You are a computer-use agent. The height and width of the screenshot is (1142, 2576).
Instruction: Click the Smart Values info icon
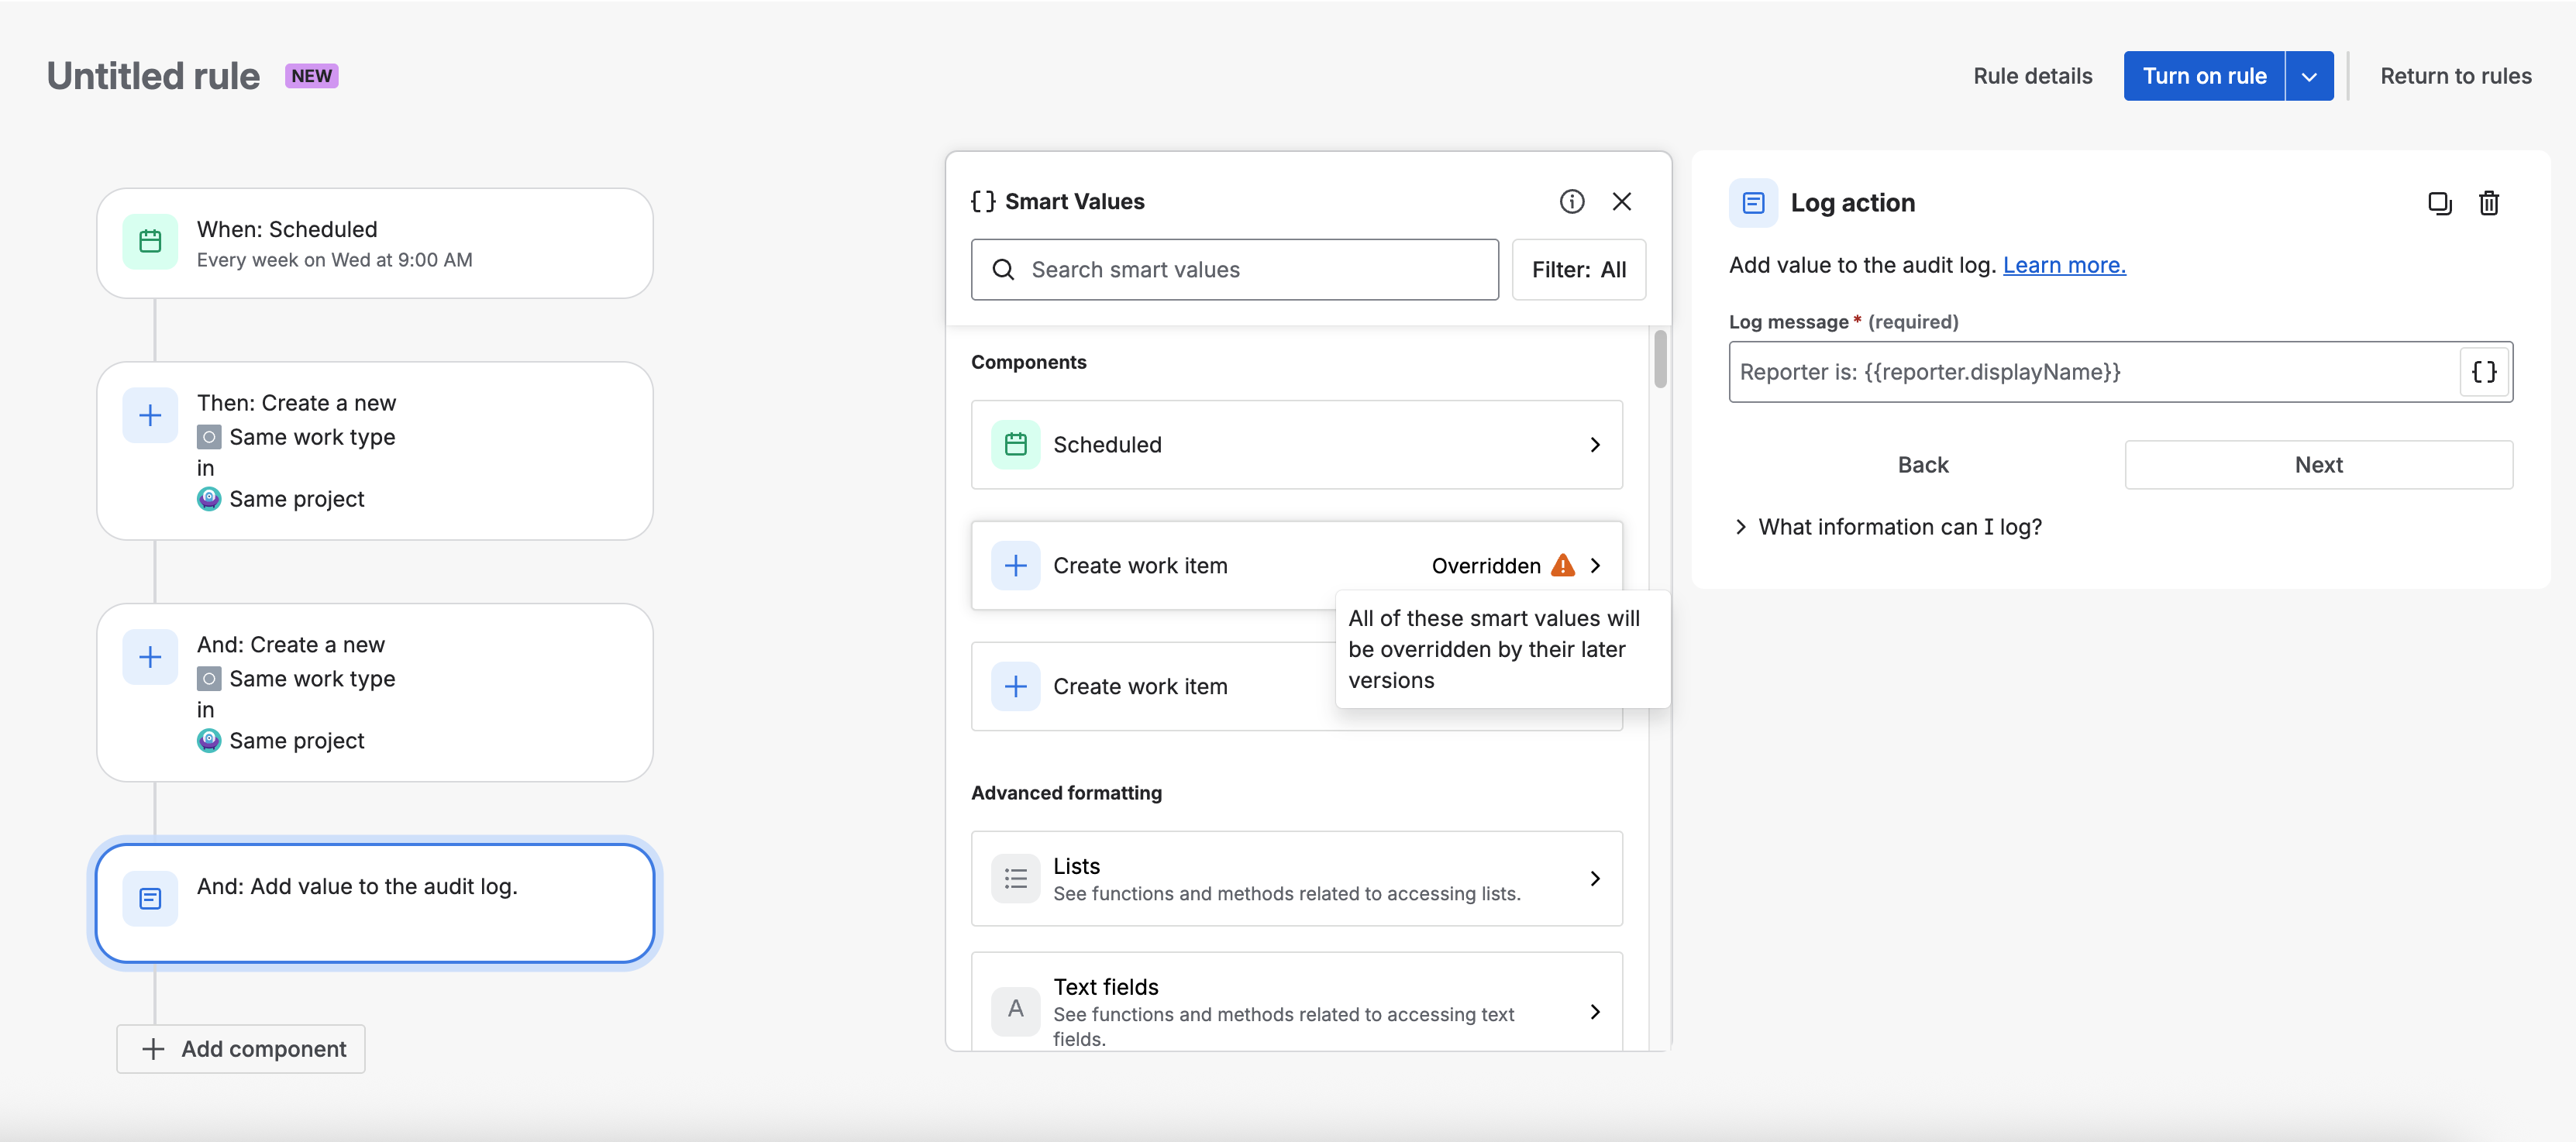coord(1571,202)
